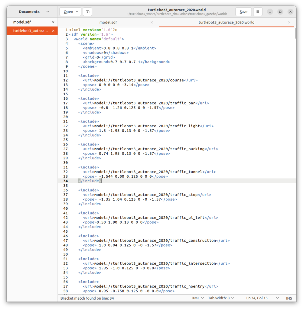Click the xml version declaration line
303x309 pixels.
coord(93,30)
